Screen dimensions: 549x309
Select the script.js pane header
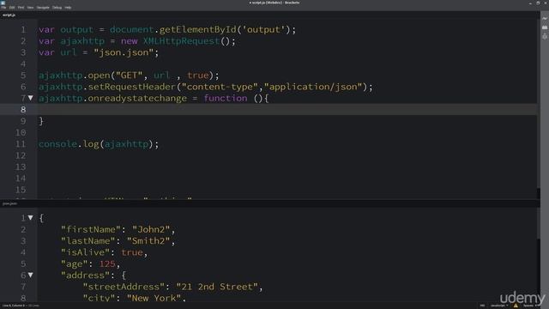(x=9, y=15)
